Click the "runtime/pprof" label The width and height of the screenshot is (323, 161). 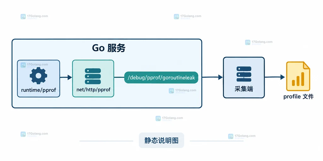tap(38, 90)
